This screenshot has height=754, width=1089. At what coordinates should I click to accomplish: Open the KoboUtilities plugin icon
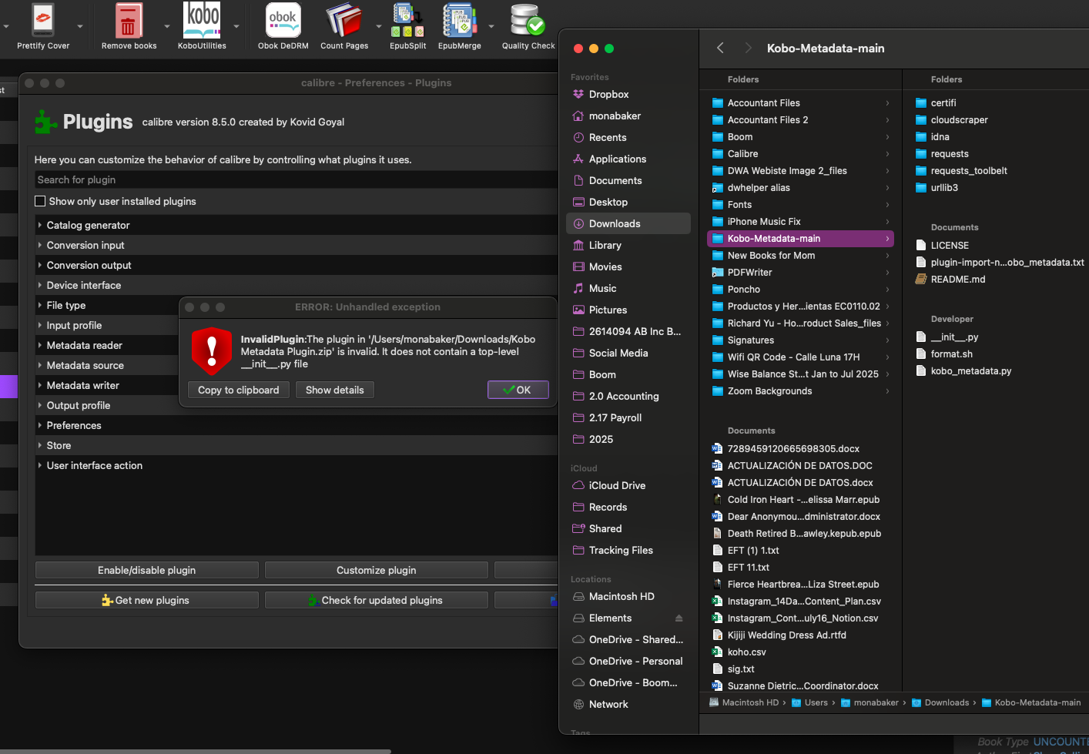point(202,22)
